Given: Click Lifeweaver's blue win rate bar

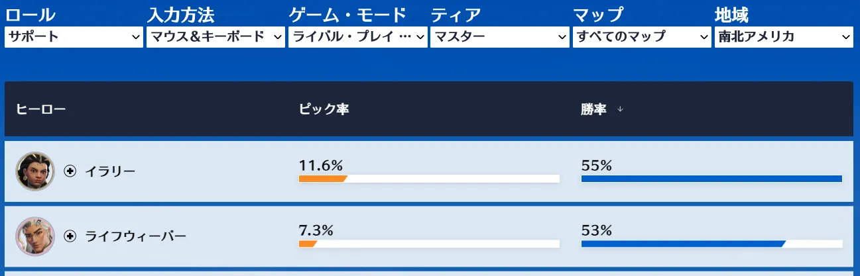Looking at the screenshot, I should click(682, 244).
